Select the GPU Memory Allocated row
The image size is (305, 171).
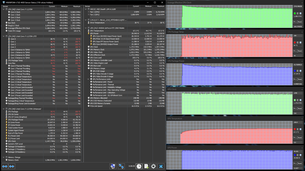(x=125, y=98)
